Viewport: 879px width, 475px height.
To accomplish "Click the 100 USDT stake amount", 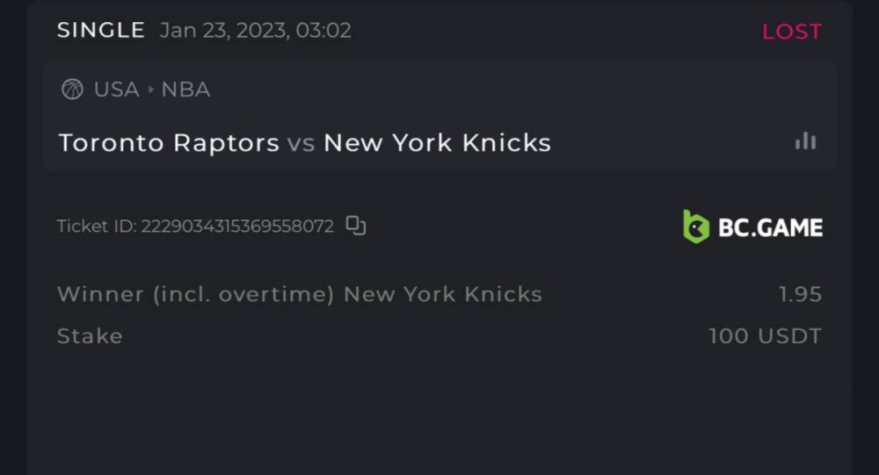I will tap(765, 336).
